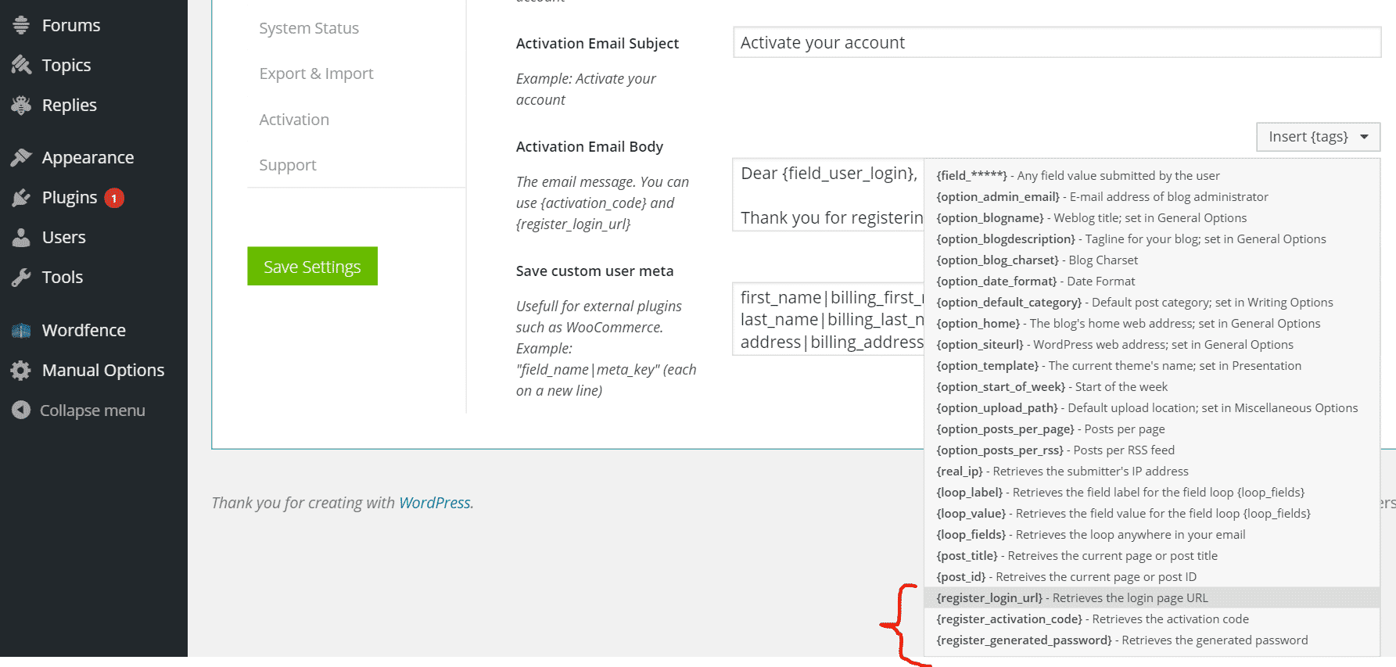Screen dimensions: 1396x667
Task: Click the Topics pin icon
Action: click(21, 65)
